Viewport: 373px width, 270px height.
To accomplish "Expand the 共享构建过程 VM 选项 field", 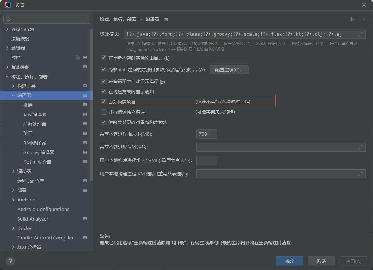I will pyautogui.click(x=360, y=147).
